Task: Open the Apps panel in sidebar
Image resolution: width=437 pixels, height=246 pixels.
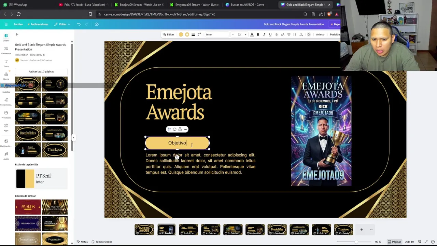Action: 6,127
